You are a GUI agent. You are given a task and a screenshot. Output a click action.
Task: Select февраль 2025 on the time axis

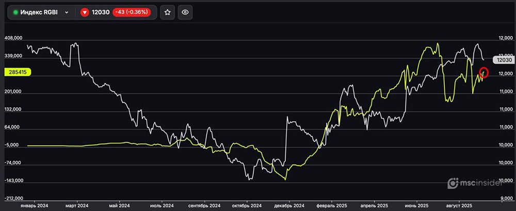[333, 205]
